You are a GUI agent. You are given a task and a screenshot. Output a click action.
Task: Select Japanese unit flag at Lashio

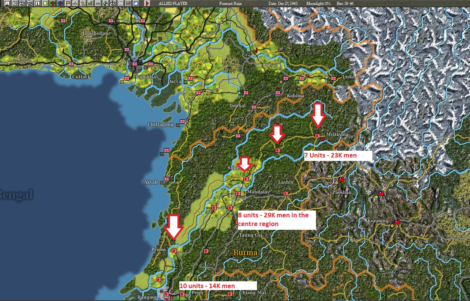click(286, 193)
